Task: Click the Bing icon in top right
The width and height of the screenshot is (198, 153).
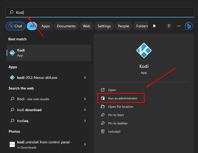Action: point(189,26)
